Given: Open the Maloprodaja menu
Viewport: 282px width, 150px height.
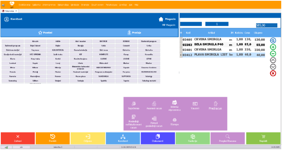Looking at the screenshot, I should 63,5.
